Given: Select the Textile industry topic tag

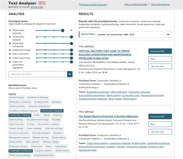Looking at the screenshot, I should click(62, 151).
